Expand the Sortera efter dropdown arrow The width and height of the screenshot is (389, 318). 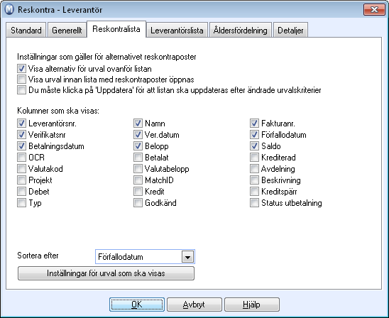click(x=187, y=257)
